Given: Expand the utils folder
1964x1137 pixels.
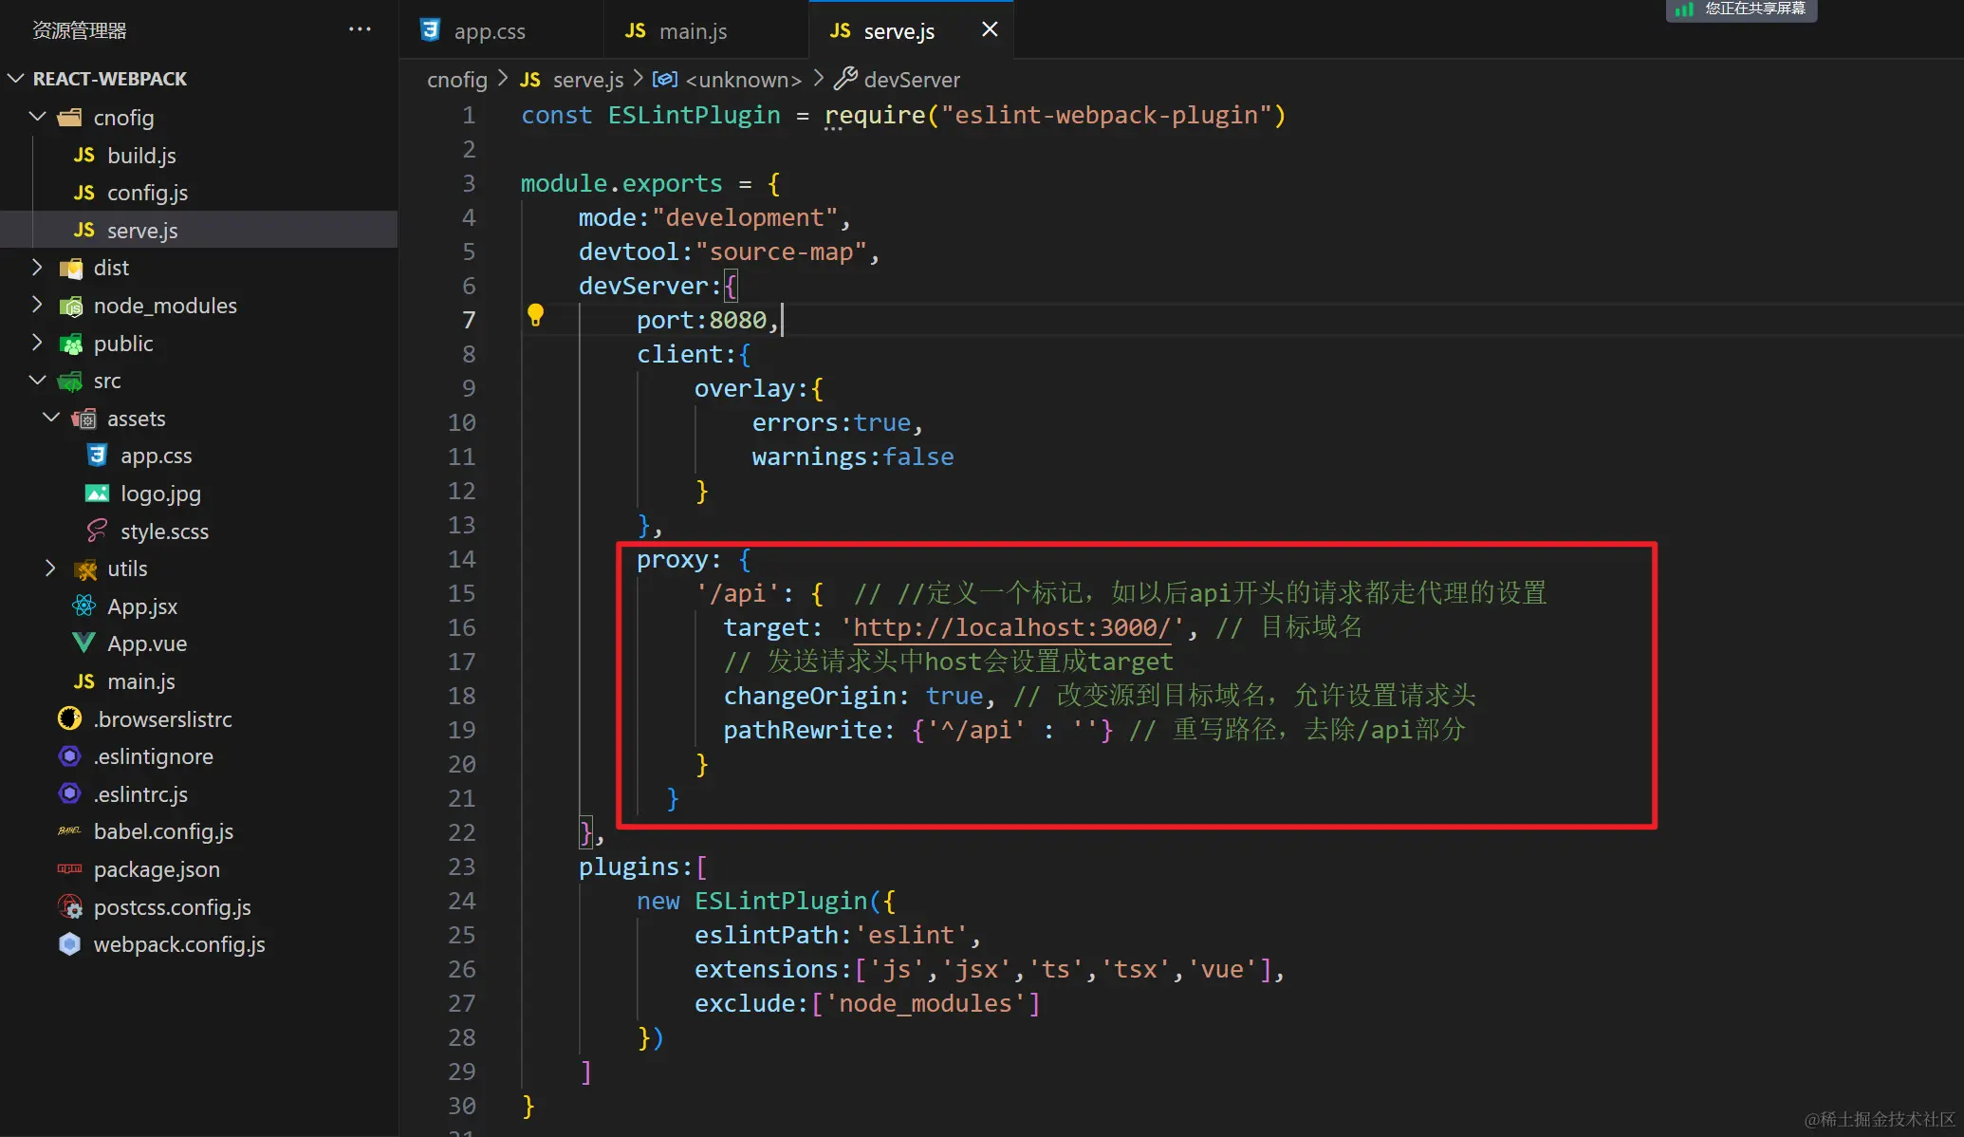Looking at the screenshot, I should 51,568.
